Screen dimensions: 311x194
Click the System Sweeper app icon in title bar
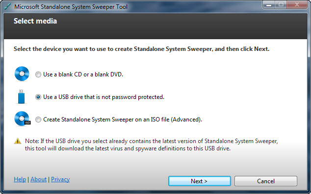[7, 6]
